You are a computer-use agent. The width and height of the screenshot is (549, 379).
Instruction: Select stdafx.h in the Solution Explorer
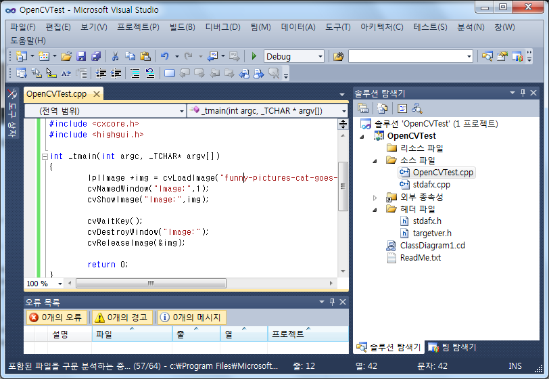tap(427, 221)
